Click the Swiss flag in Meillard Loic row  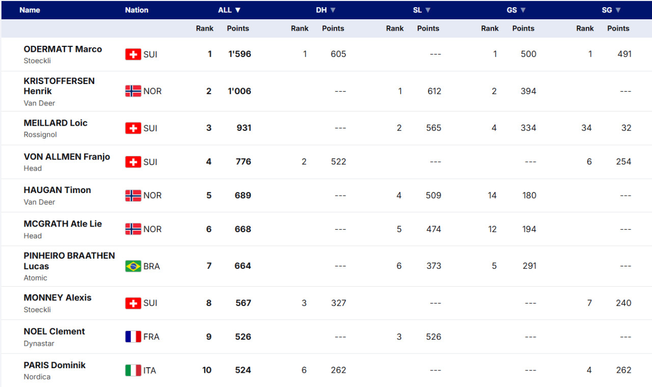[x=133, y=128]
